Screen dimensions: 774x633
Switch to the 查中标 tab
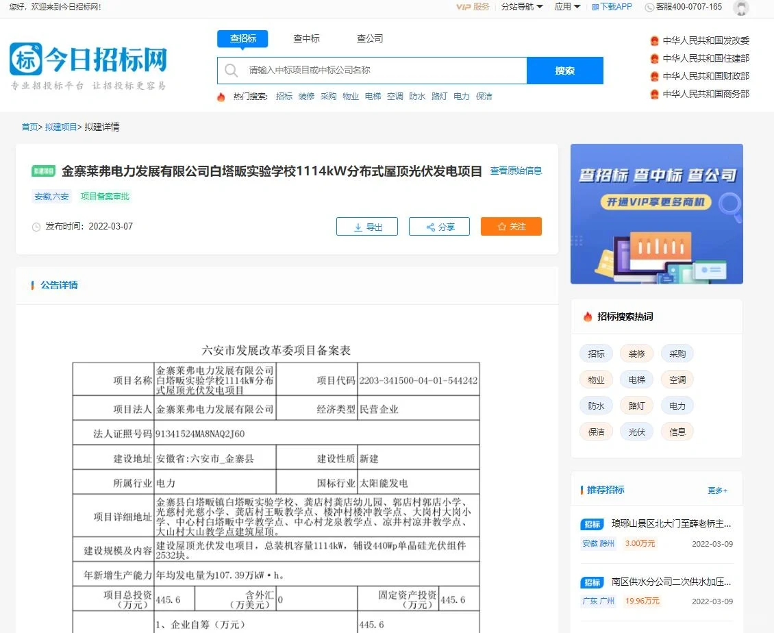click(306, 39)
